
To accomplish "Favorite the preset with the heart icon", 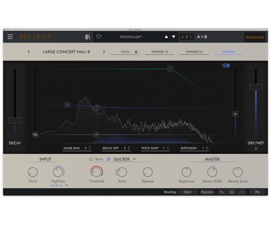I will pos(99,37).
